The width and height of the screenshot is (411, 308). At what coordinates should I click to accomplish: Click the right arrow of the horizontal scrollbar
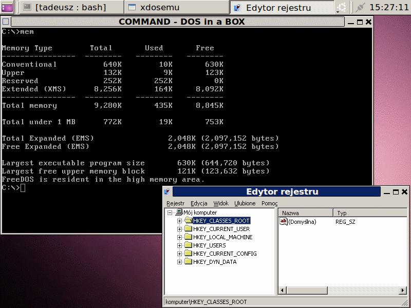click(400, 291)
